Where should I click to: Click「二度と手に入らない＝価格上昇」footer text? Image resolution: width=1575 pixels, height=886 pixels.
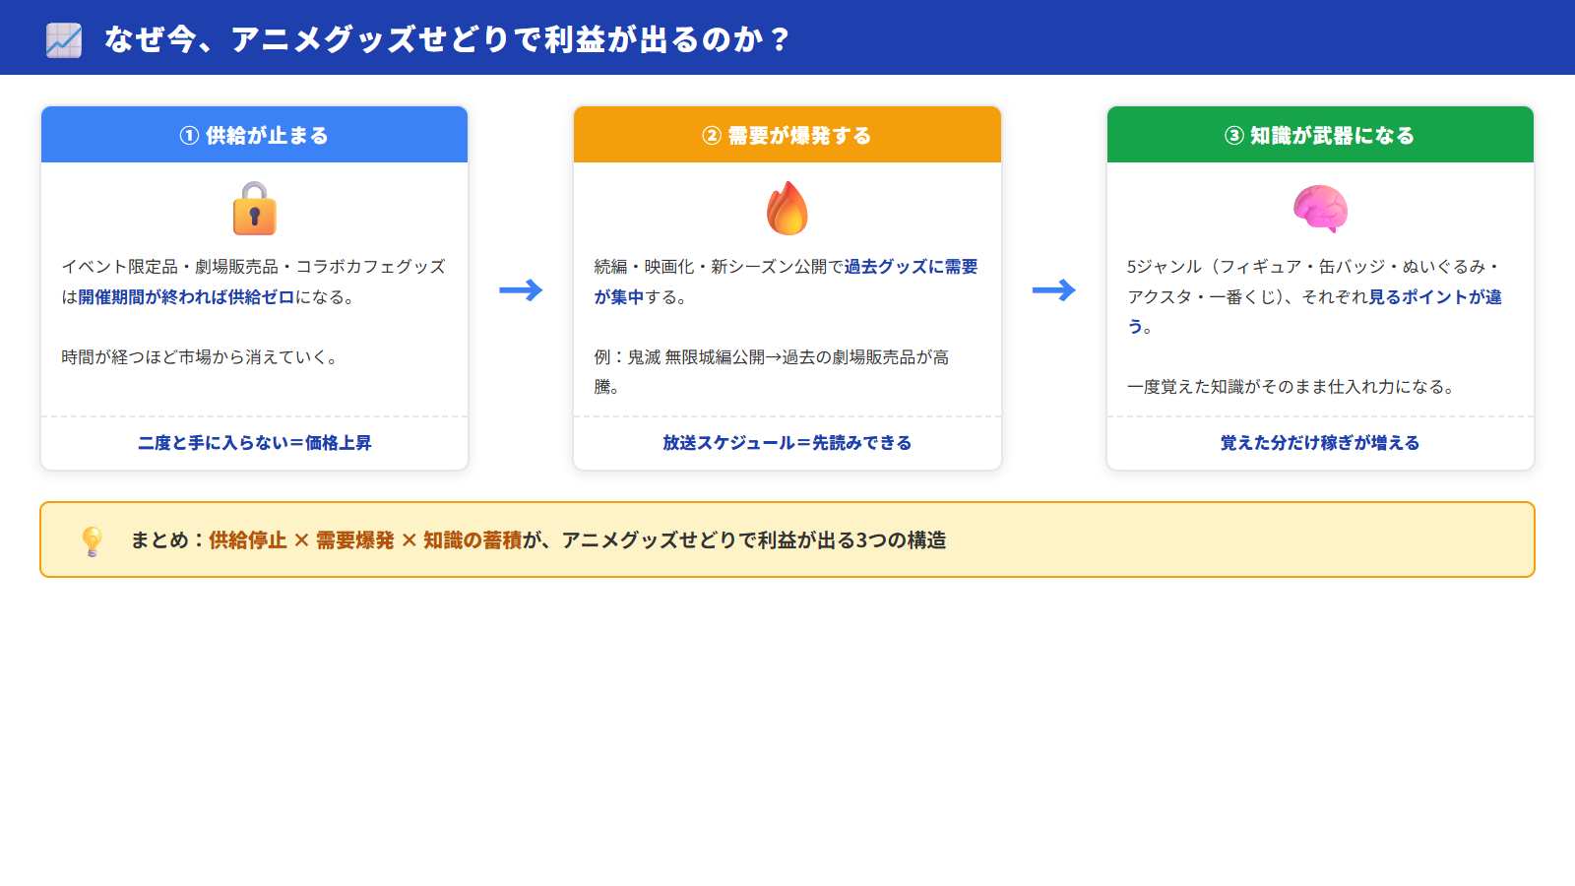[x=254, y=443]
